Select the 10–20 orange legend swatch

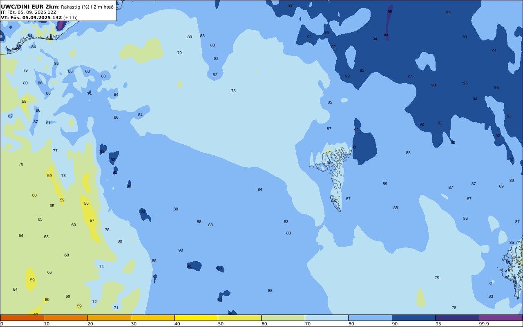(x=65, y=318)
